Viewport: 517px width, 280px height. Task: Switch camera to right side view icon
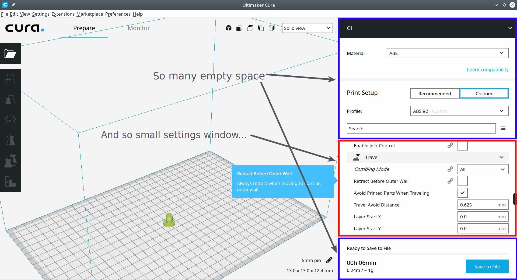[x=272, y=28]
